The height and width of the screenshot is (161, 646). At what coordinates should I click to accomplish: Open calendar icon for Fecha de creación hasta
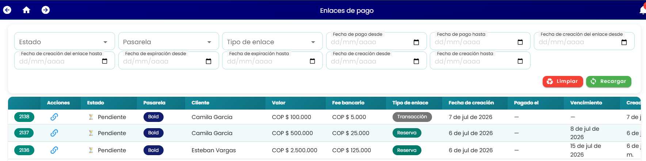tap(520, 61)
